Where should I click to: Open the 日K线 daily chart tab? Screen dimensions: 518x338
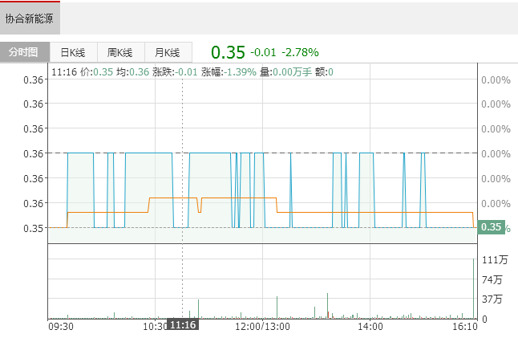pyautogui.click(x=73, y=53)
